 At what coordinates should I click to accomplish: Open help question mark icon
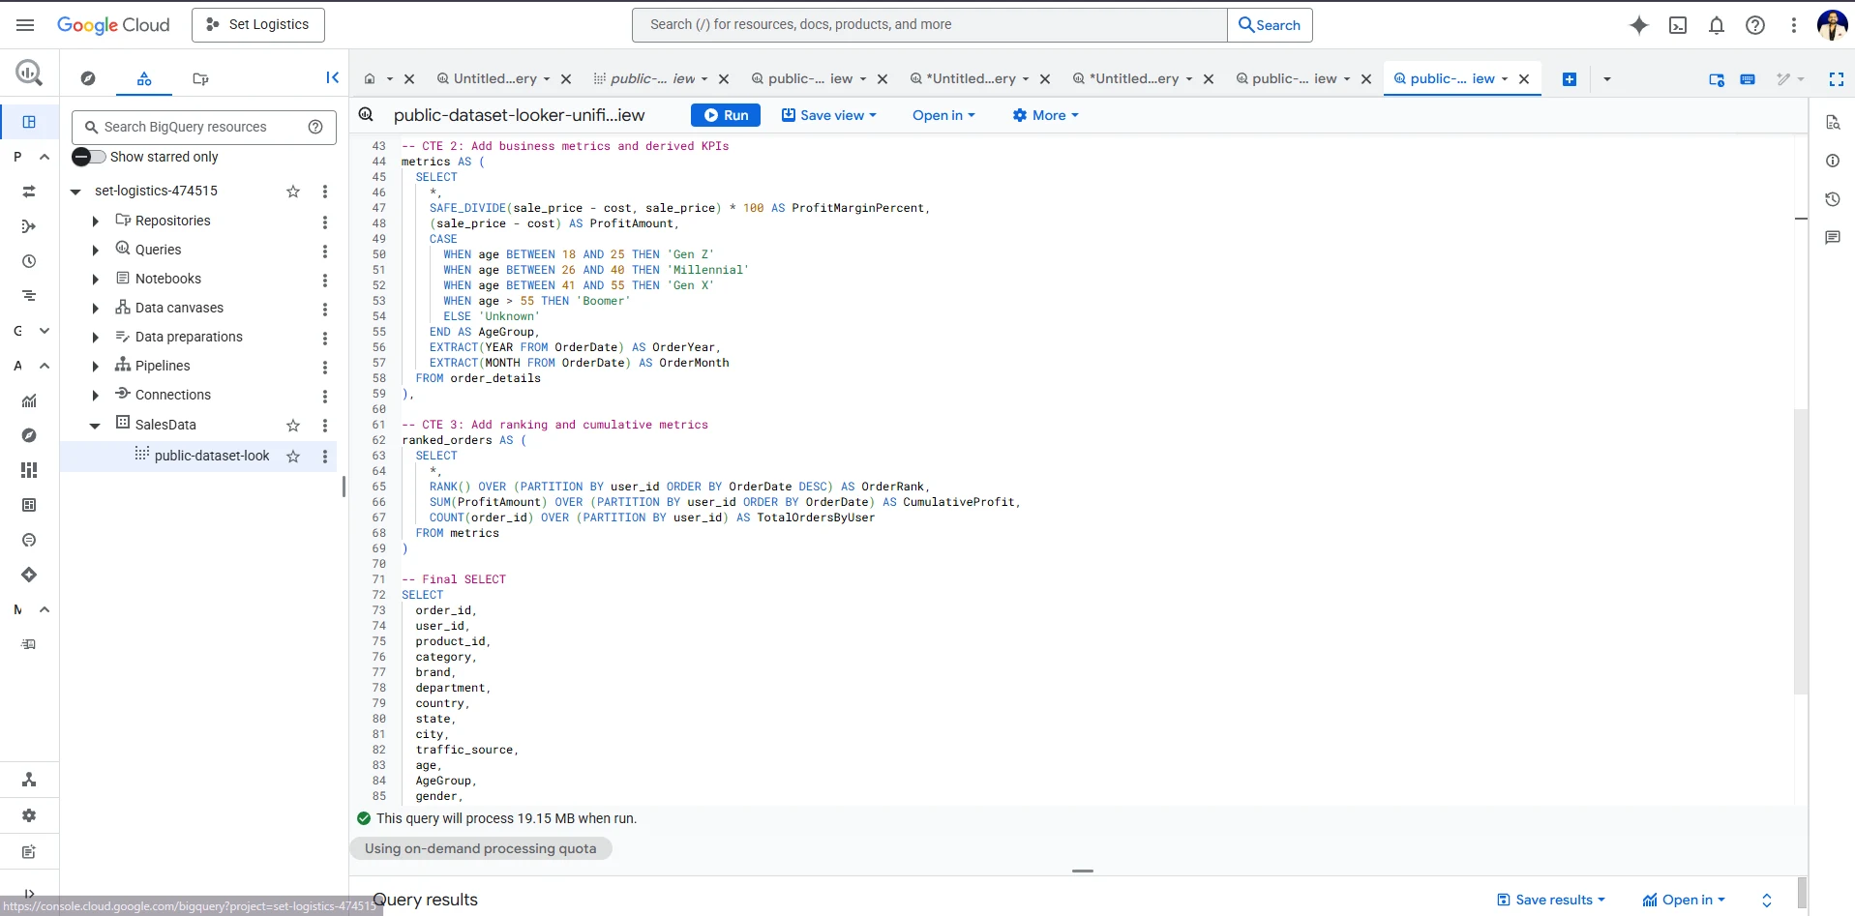(x=1755, y=25)
